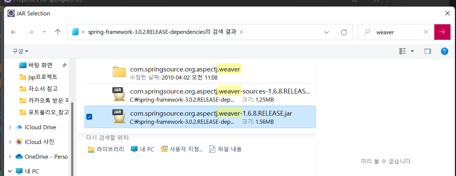The width and height of the screenshot is (456, 176).
Task: Toggle the preview pane
Action: (x=428, y=51)
